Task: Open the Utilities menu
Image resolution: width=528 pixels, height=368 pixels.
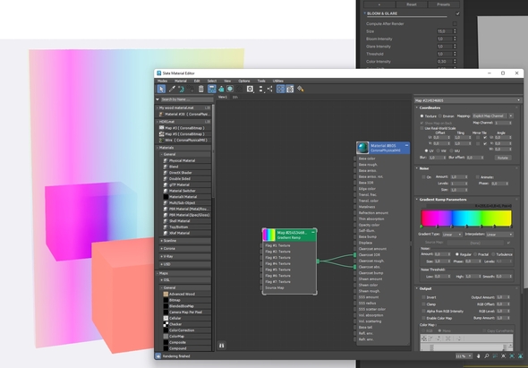Action: 277,81
